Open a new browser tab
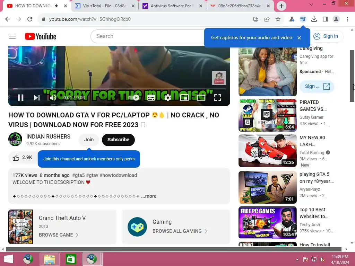The height and width of the screenshot is (266, 355). click(282, 6)
